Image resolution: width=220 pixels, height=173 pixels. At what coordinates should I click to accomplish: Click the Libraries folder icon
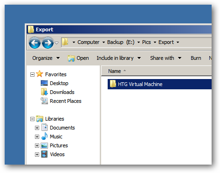(40, 119)
